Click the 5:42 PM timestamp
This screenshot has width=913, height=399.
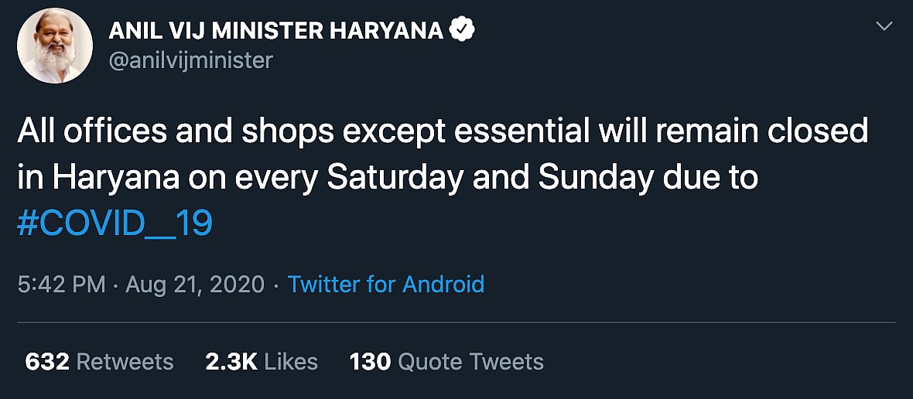[x=61, y=285]
